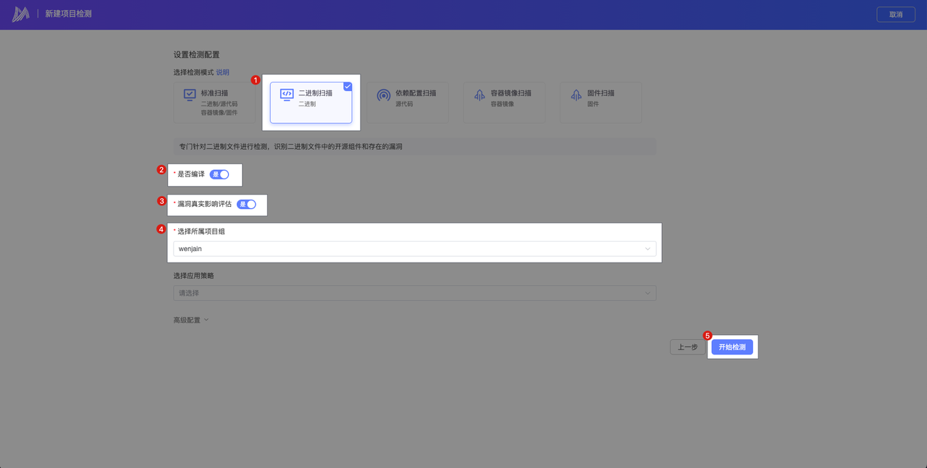Viewport: 927px width, 468px height.
Task: Toggle the 漏洞真实影响评估 switch
Action: tap(247, 204)
